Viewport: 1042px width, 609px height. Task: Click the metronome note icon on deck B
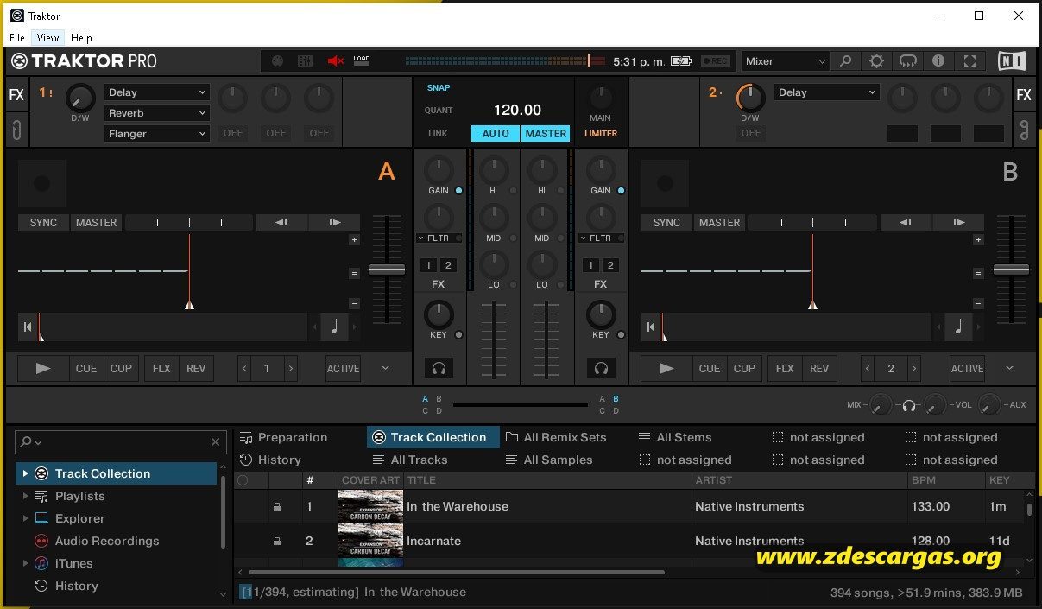(957, 327)
